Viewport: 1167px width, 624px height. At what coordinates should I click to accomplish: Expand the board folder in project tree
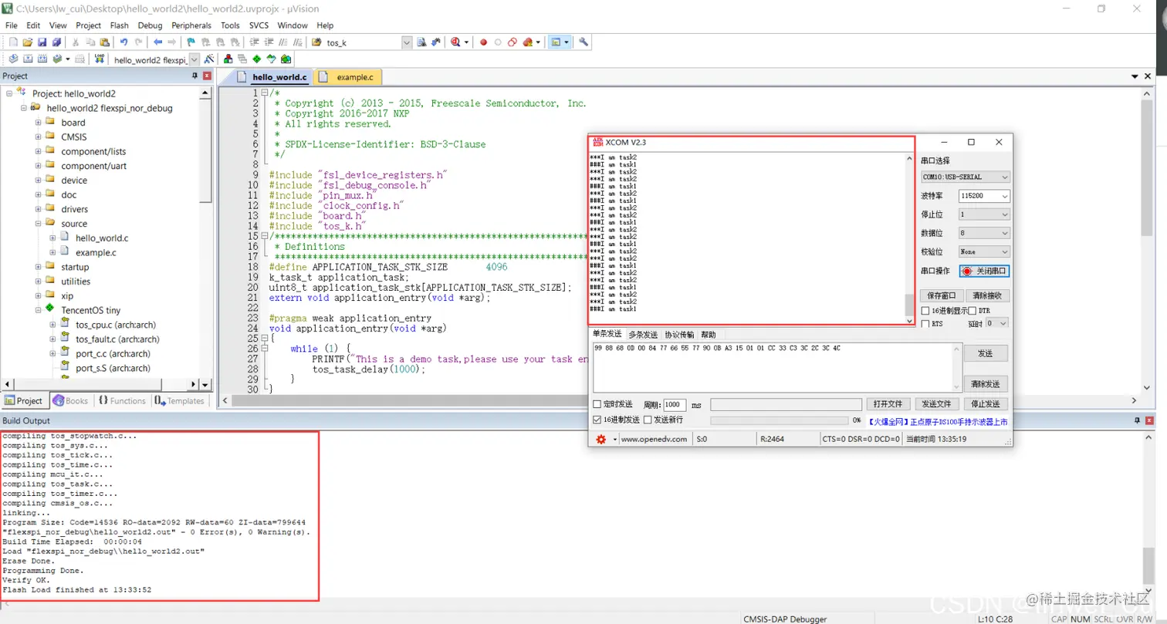(38, 123)
